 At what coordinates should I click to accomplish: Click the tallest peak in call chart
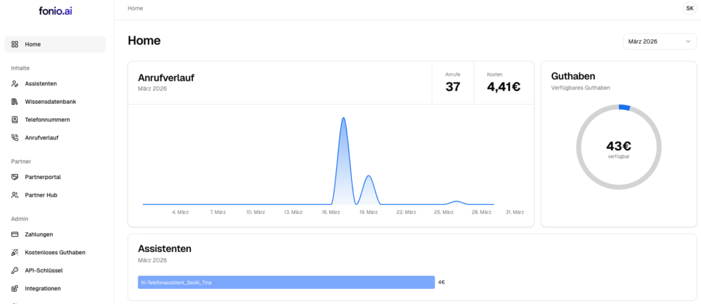click(343, 120)
